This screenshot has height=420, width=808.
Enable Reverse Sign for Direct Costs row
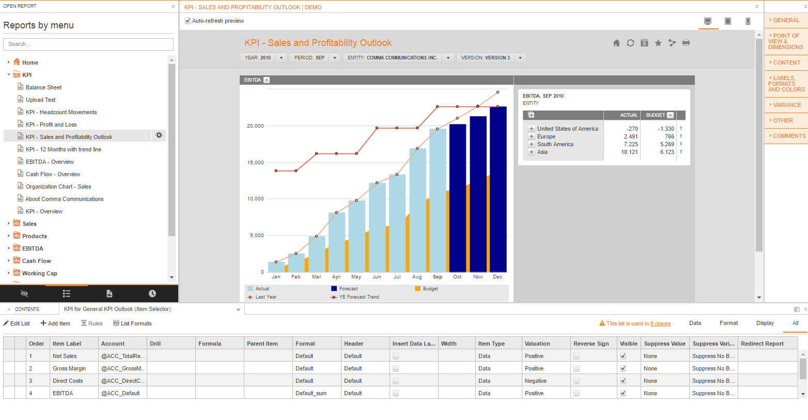pyautogui.click(x=577, y=381)
